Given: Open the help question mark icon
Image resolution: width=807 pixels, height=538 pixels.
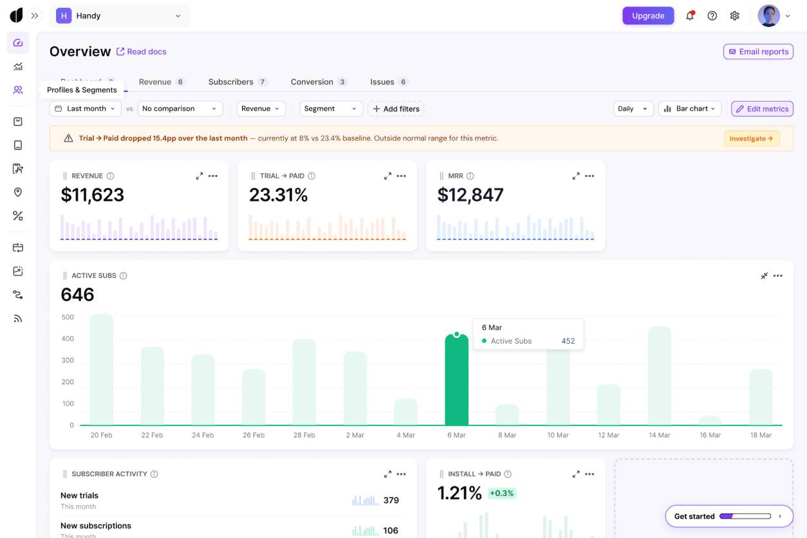Looking at the screenshot, I should pyautogui.click(x=712, y=16).
